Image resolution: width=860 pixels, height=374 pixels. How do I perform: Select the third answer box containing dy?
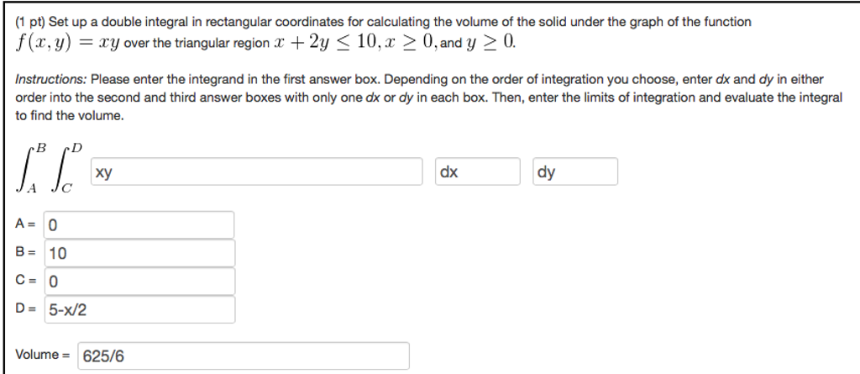pyautogui.click(x=575, y=172)
